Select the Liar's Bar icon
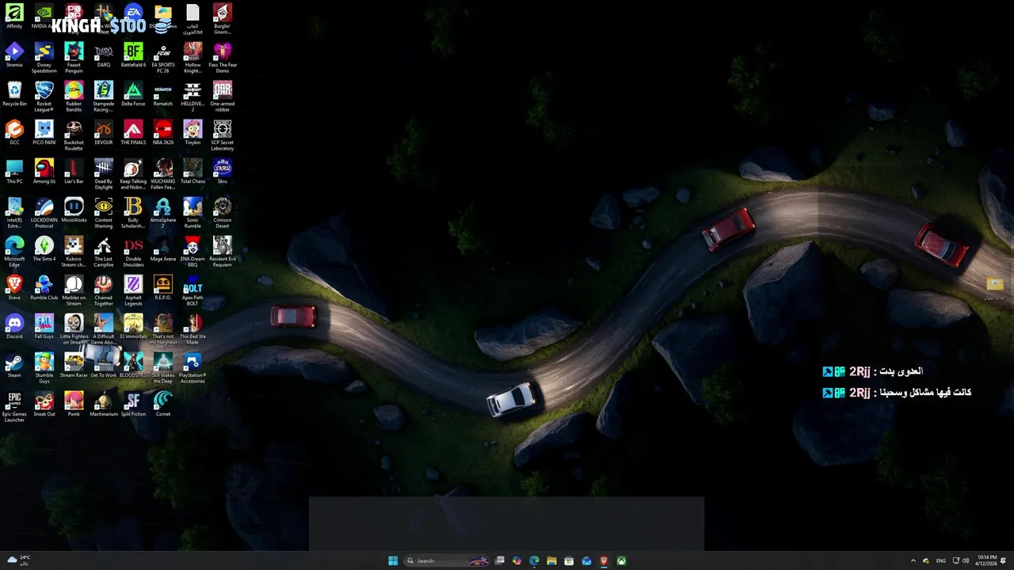This screenshot has width=1014, height=570. pyautogui.click(x=74, y=171)
